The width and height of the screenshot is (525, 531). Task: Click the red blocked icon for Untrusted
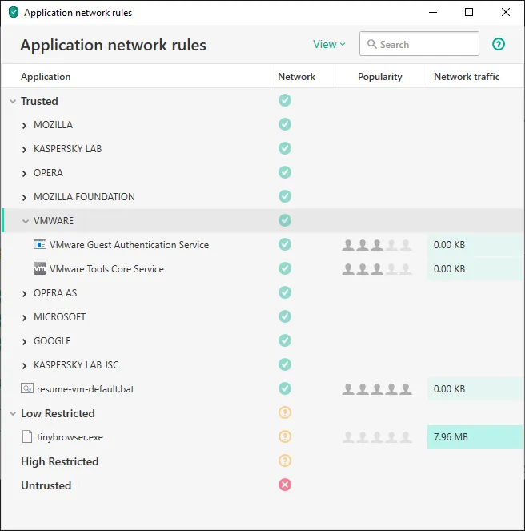tap(285, 485)
